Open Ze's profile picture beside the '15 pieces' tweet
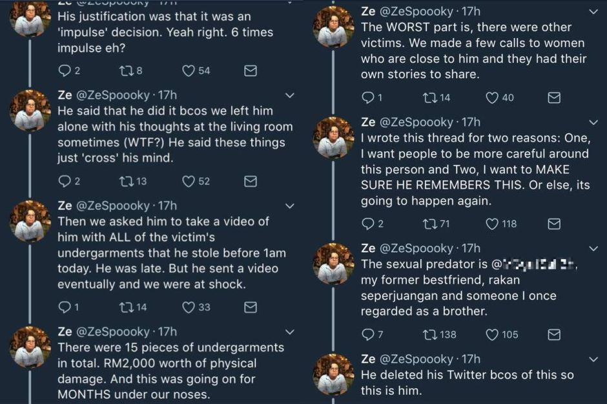This screenshot has height=404, width=607. (30, 347)
